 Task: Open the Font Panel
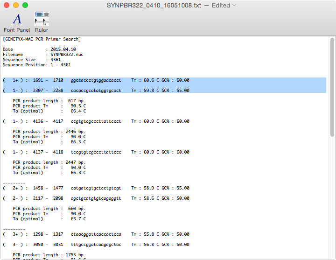click(17, 21)
